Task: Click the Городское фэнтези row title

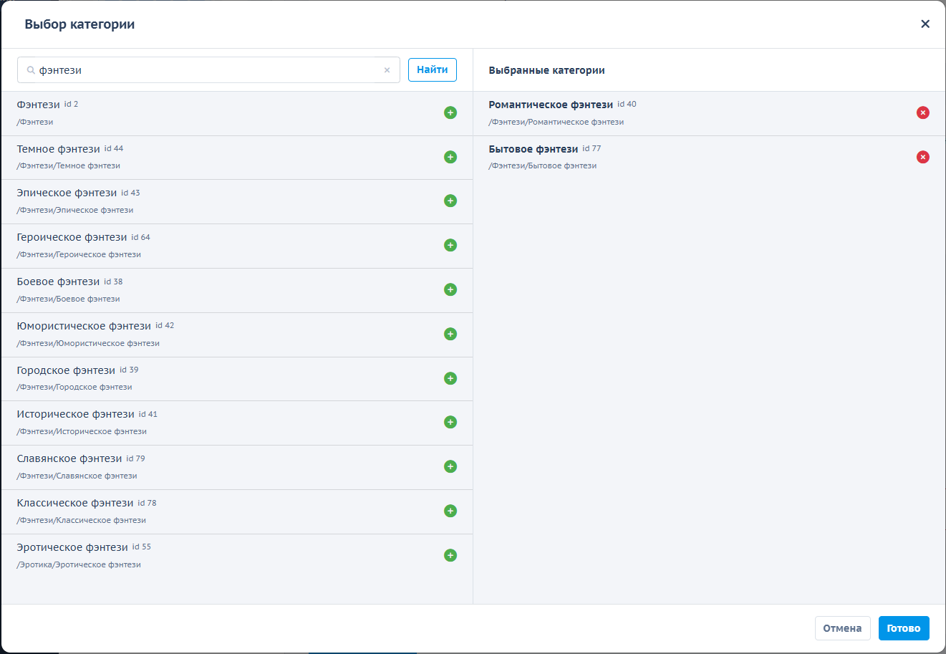Action: pyautogui.click(x=66, y=370)
